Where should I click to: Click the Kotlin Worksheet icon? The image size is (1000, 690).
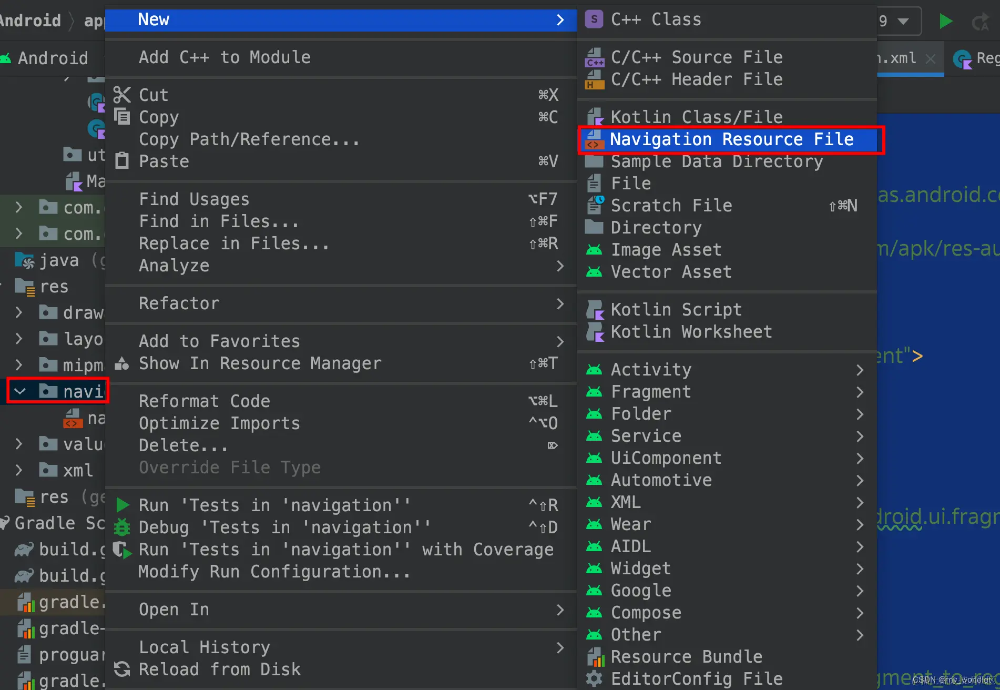click(595, 332)
